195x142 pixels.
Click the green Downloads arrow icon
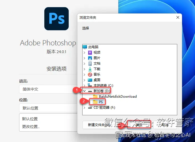90,69
